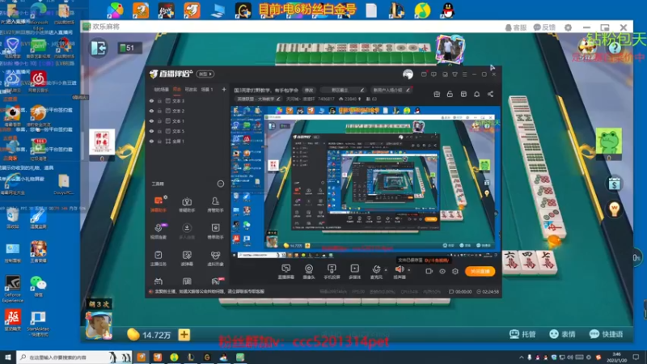Edit the 英雄联盟 game tag
The height and width of the screenshot is (364, 647).
coord(258,99)
